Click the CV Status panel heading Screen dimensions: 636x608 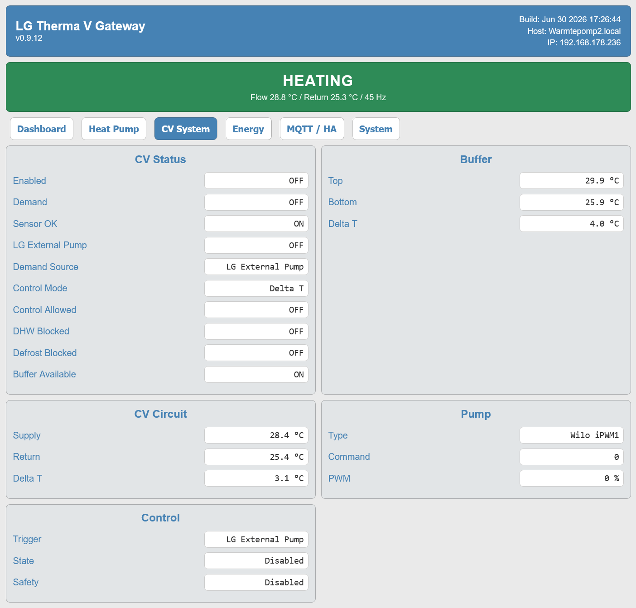tap(160, 159)
